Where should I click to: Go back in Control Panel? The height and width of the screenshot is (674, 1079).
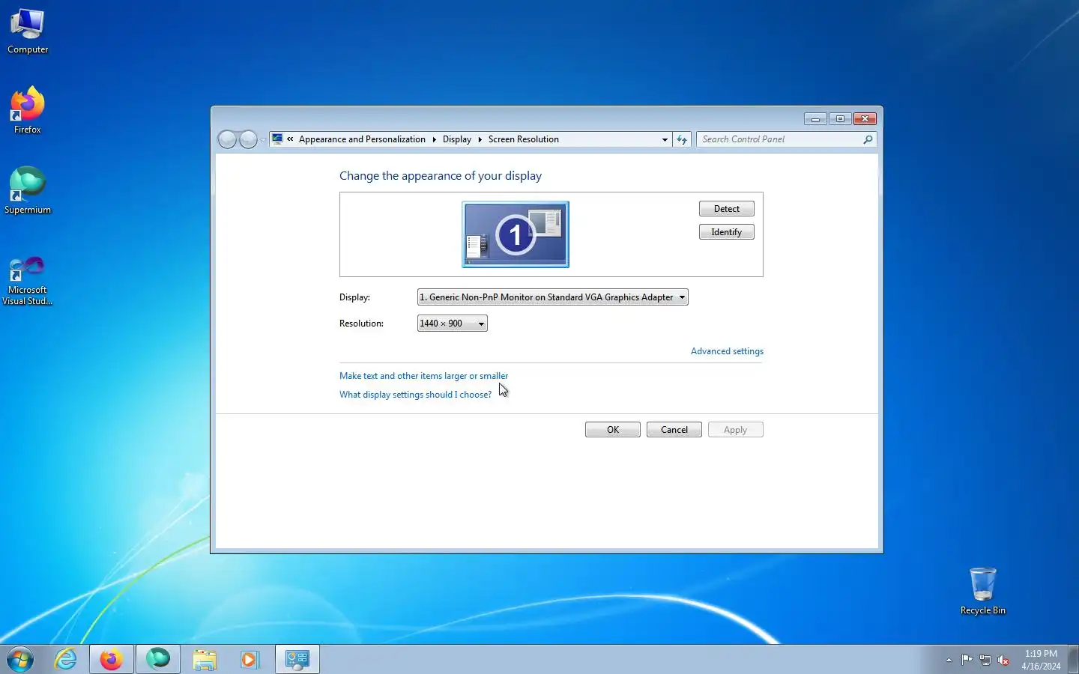click(x=228, y=139)
